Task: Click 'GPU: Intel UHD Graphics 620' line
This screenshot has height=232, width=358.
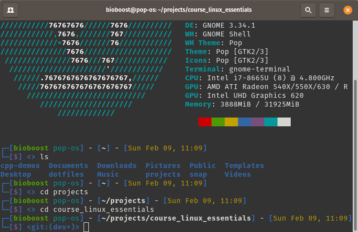Action: coord(244,96)
